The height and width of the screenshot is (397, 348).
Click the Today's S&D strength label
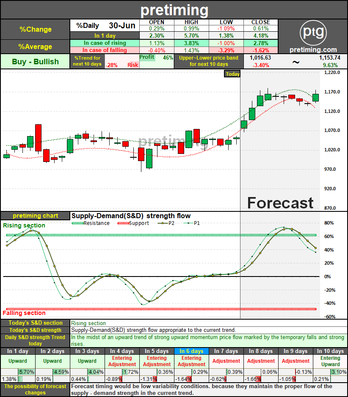click(x=35, y=330)
